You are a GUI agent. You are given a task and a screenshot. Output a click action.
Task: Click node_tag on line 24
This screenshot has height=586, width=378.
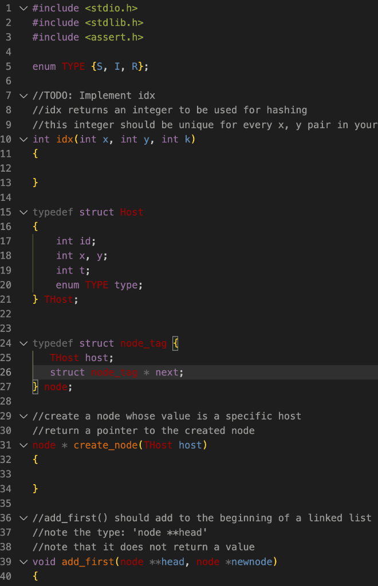pyautogui.click(x=143, y=343)
